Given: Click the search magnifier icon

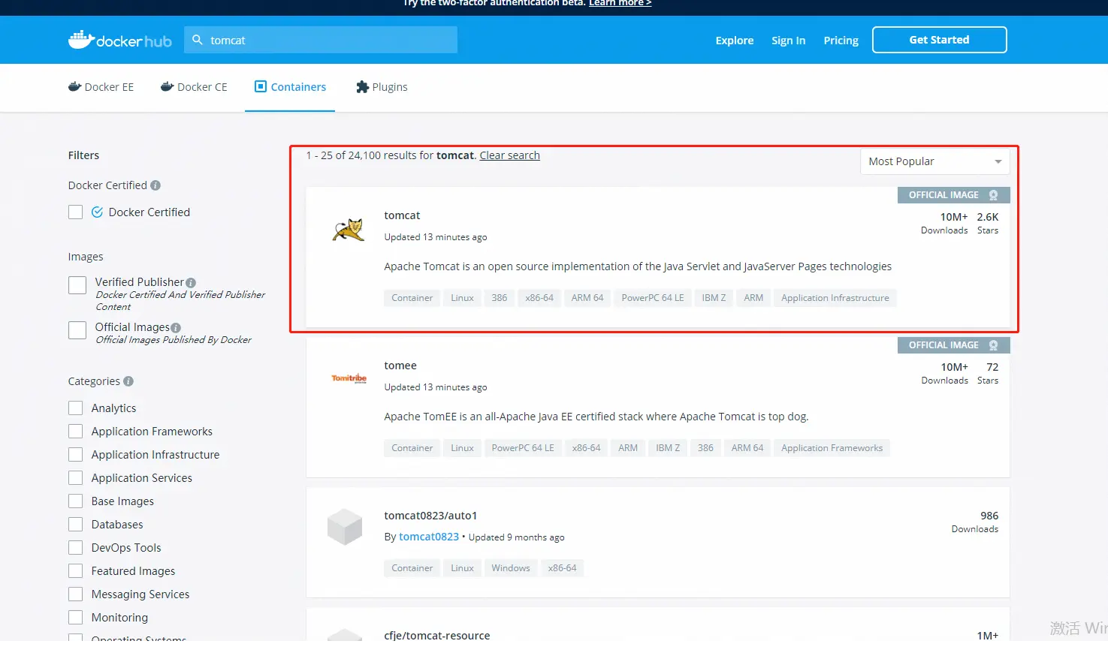Looking at the screenshot, I should point(198,40).
